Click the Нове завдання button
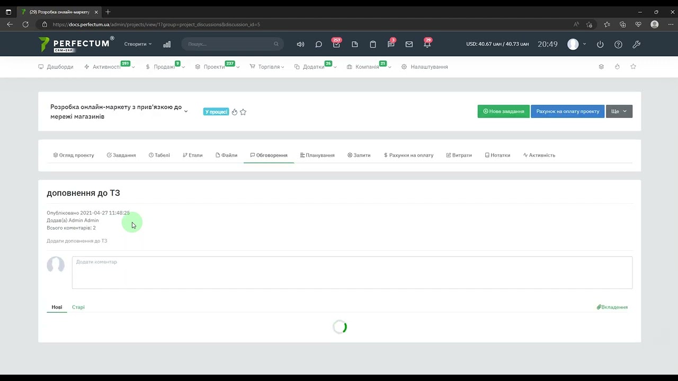678x381 pixels. 504,111
